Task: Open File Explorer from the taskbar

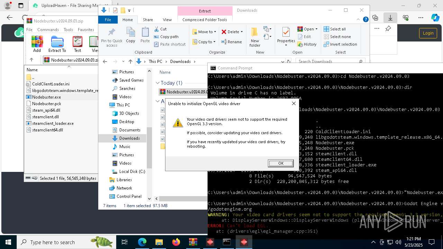Action: coord(159,242)
